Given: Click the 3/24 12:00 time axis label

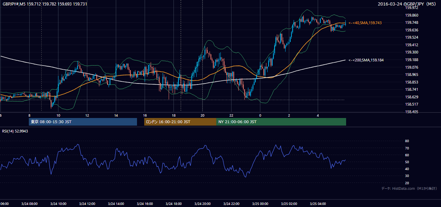Looking at the screenshot, I should [x=87, y=204].
